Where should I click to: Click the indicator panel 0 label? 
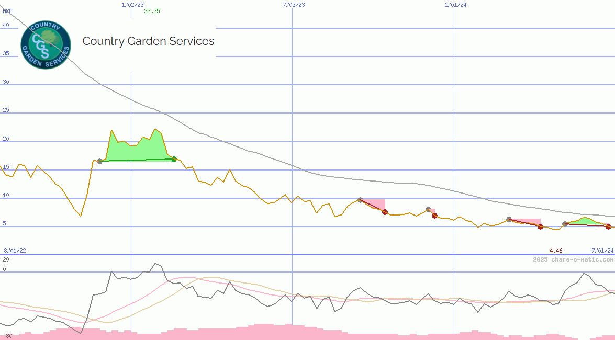tap(4, 269)
